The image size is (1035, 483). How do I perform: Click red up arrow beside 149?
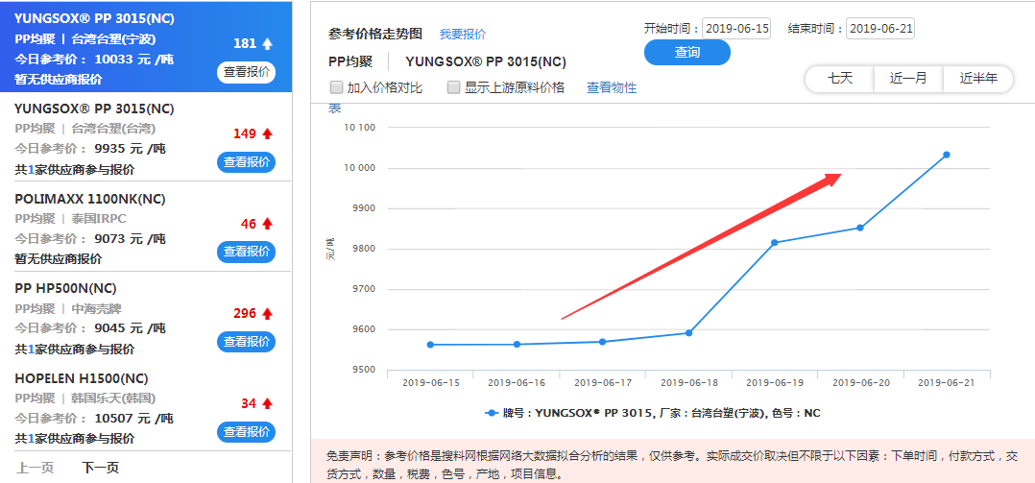(267, 133)
